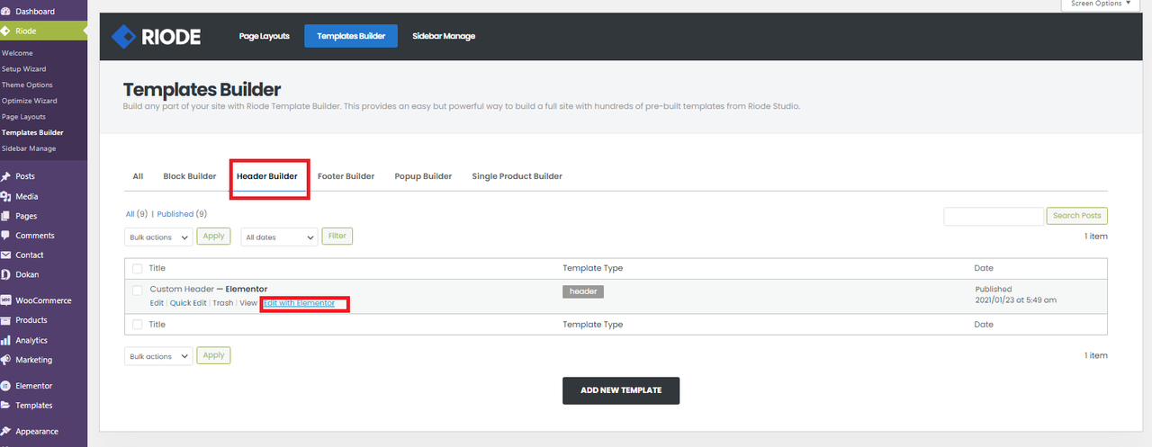Switch to the Popup Builder tab
Image resolution: width=1152 pixels, height=447 pixels.
click(423, 176)
